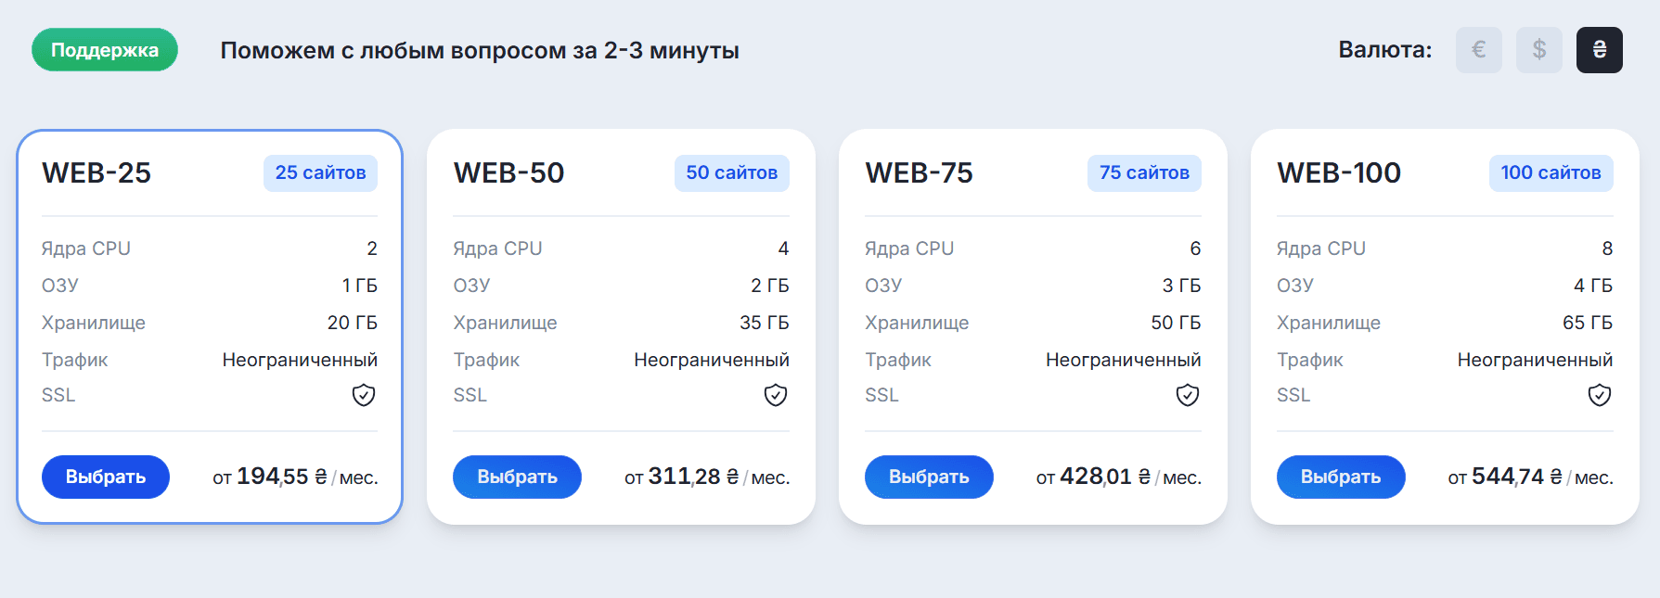Click the 100 сайтов badge
The image size is (1660, 598).
click(1551, 173)
